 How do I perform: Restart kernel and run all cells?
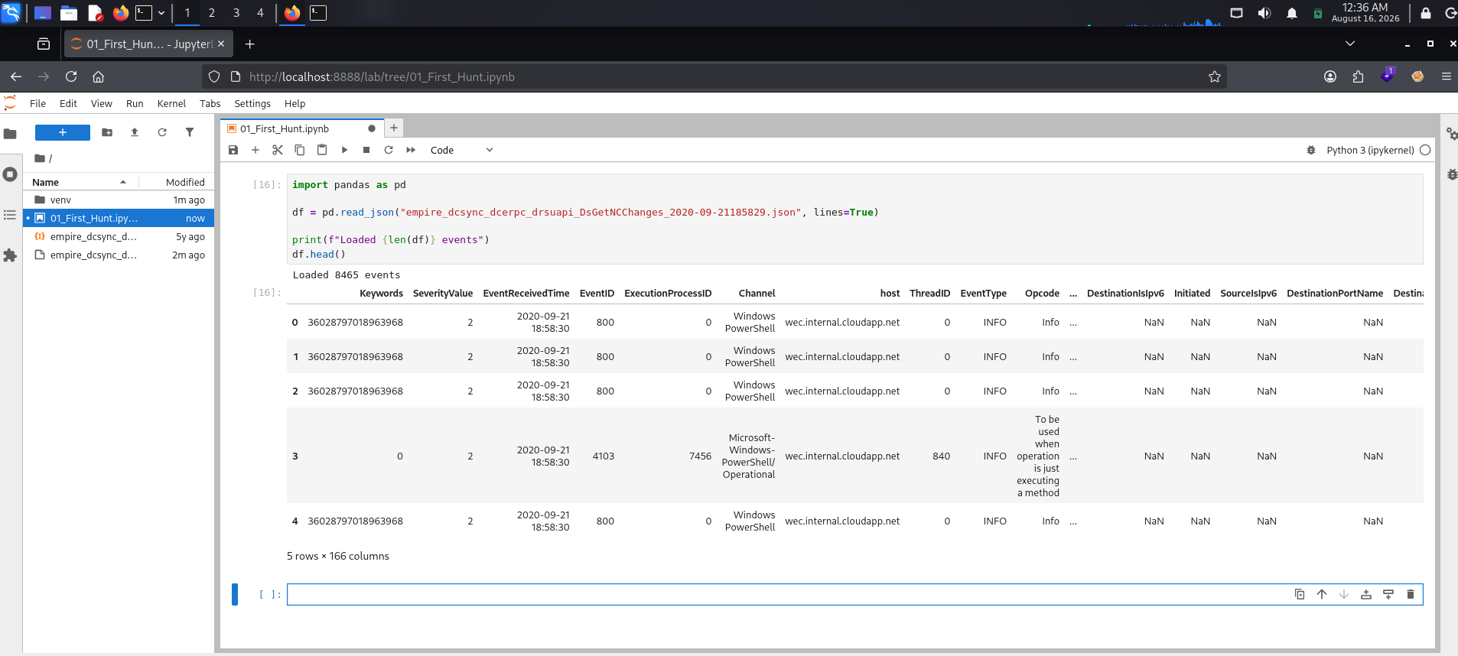point(411,150)
